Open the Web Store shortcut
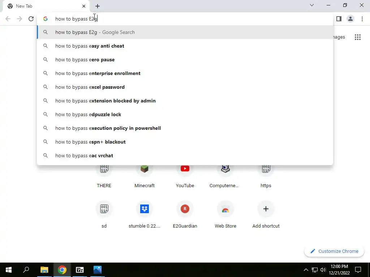 pos(225,214)
